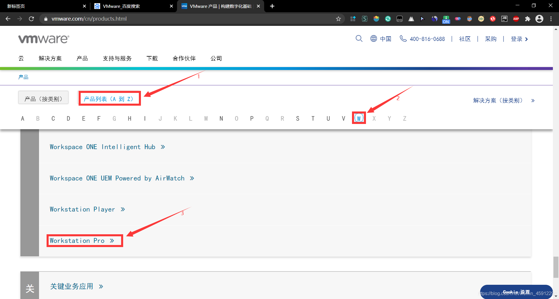Open Workspace ONE Intelligent Hub
Screen dimensions: 559x299
[107, 147]
